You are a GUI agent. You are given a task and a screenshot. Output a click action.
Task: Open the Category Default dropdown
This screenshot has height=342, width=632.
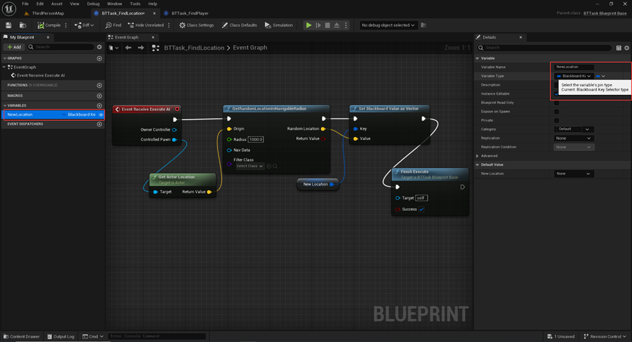click(573, 129)
